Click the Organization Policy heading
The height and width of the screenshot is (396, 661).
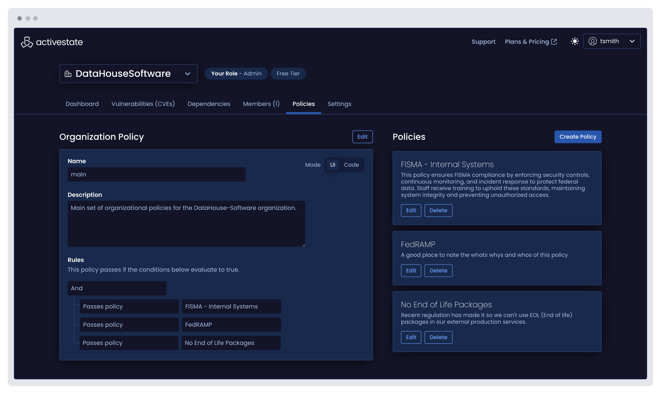pos(102,137)
